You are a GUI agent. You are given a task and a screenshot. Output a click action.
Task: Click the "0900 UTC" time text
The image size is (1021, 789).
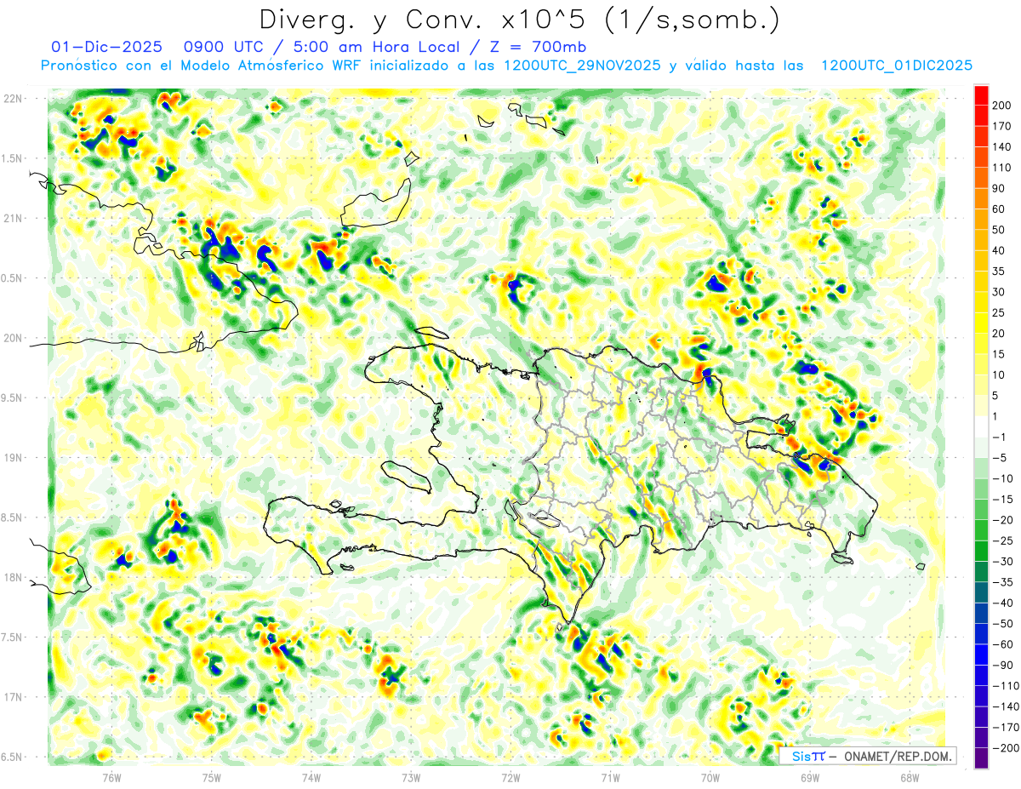click(x=226, y=47)
